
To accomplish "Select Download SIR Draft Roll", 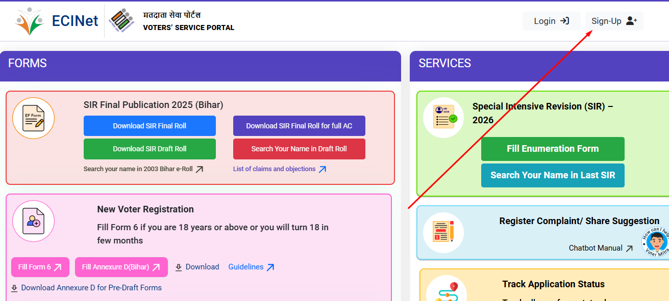I will coord(150,149).
